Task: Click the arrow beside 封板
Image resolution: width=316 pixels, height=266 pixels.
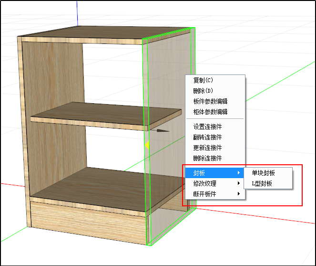Action: (x=239, y=173)
